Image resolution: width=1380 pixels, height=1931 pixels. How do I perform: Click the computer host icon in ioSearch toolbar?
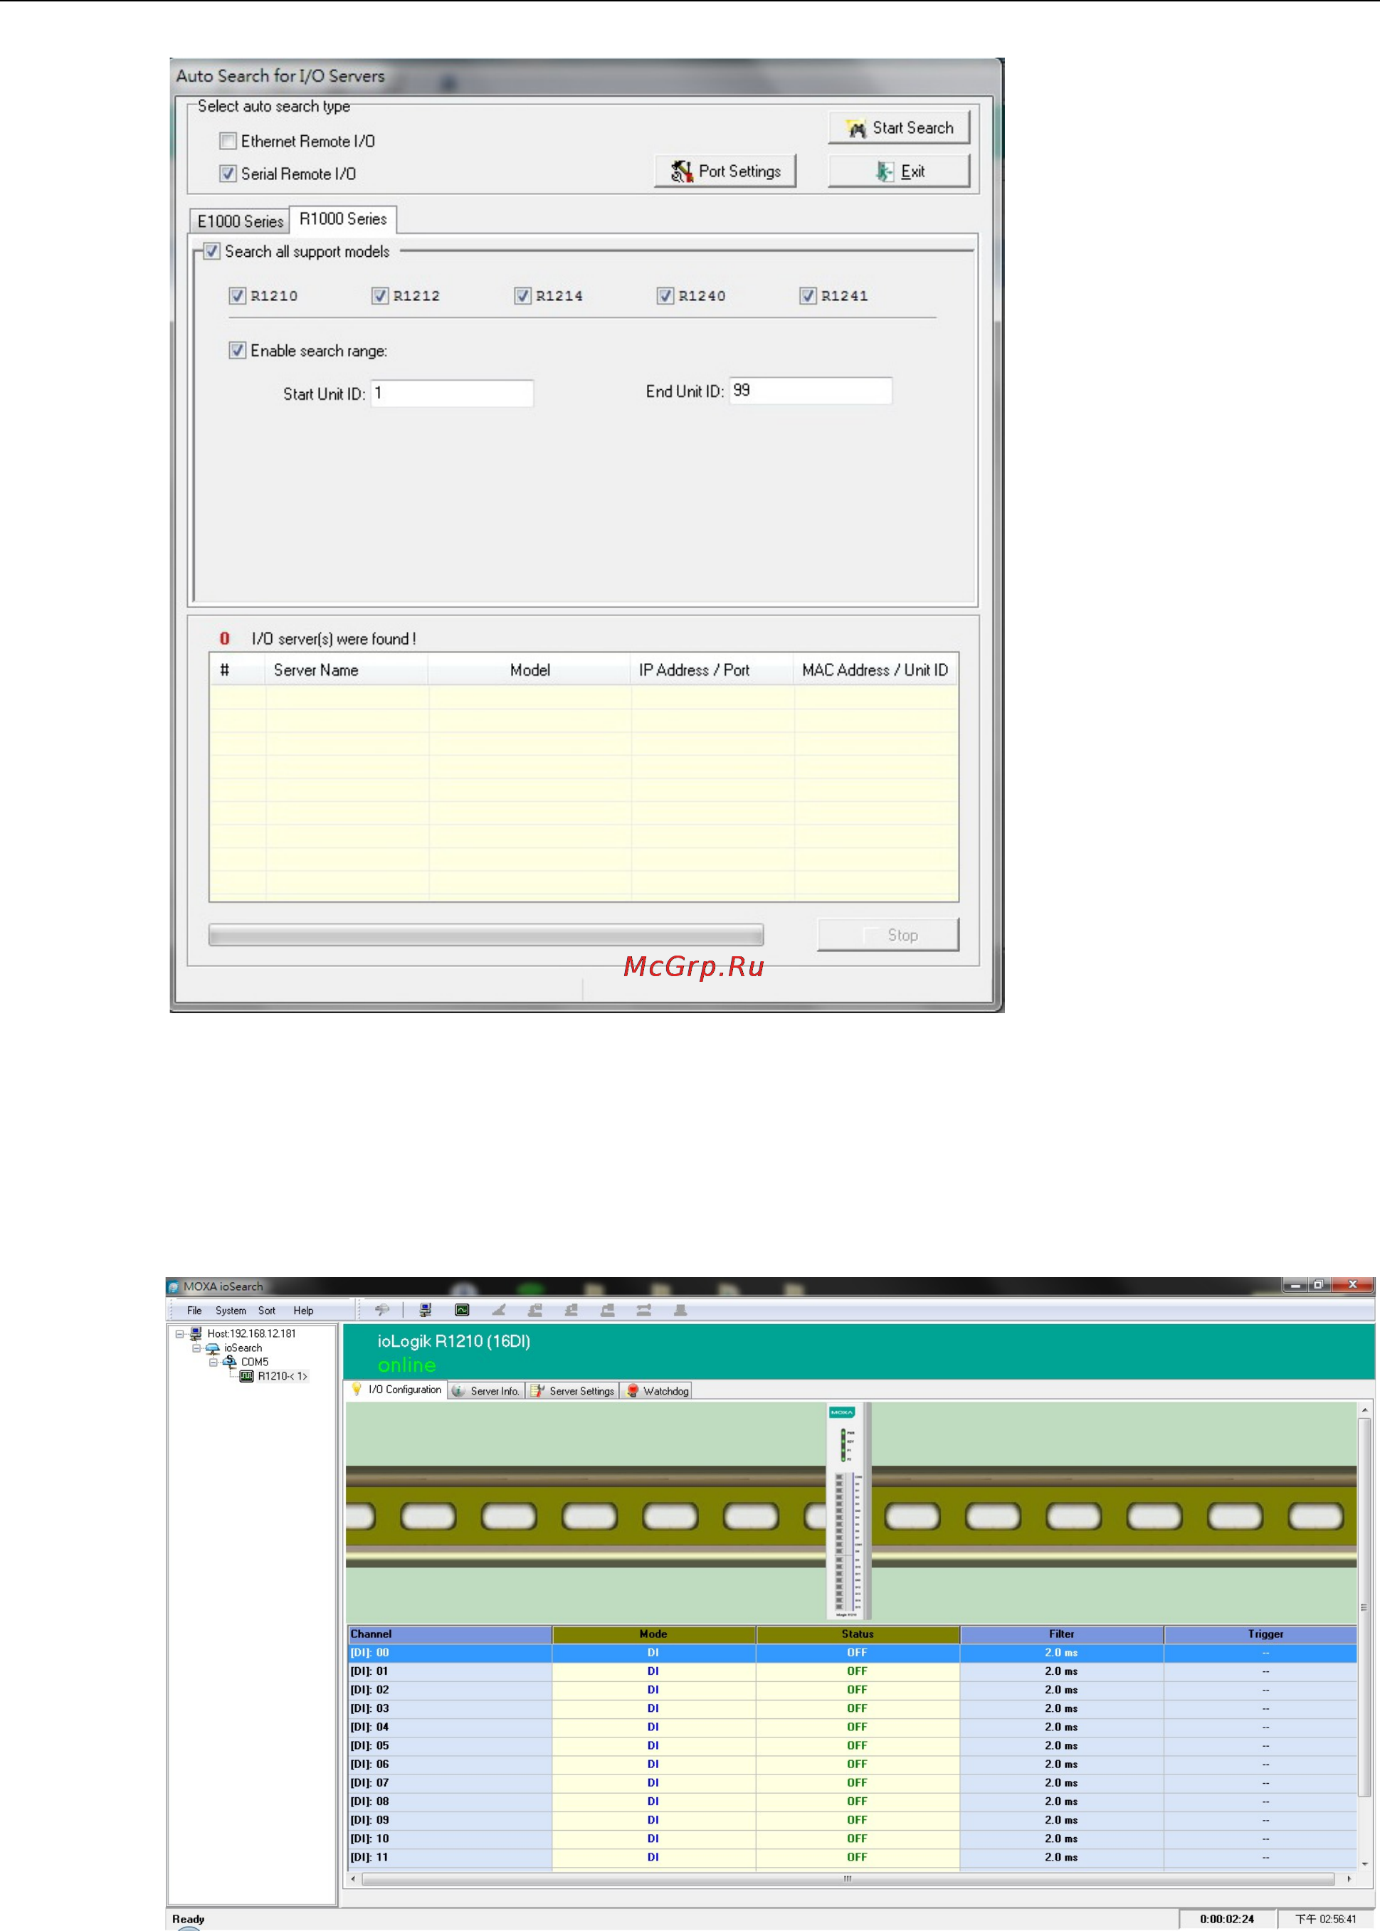coord(425,1310)
